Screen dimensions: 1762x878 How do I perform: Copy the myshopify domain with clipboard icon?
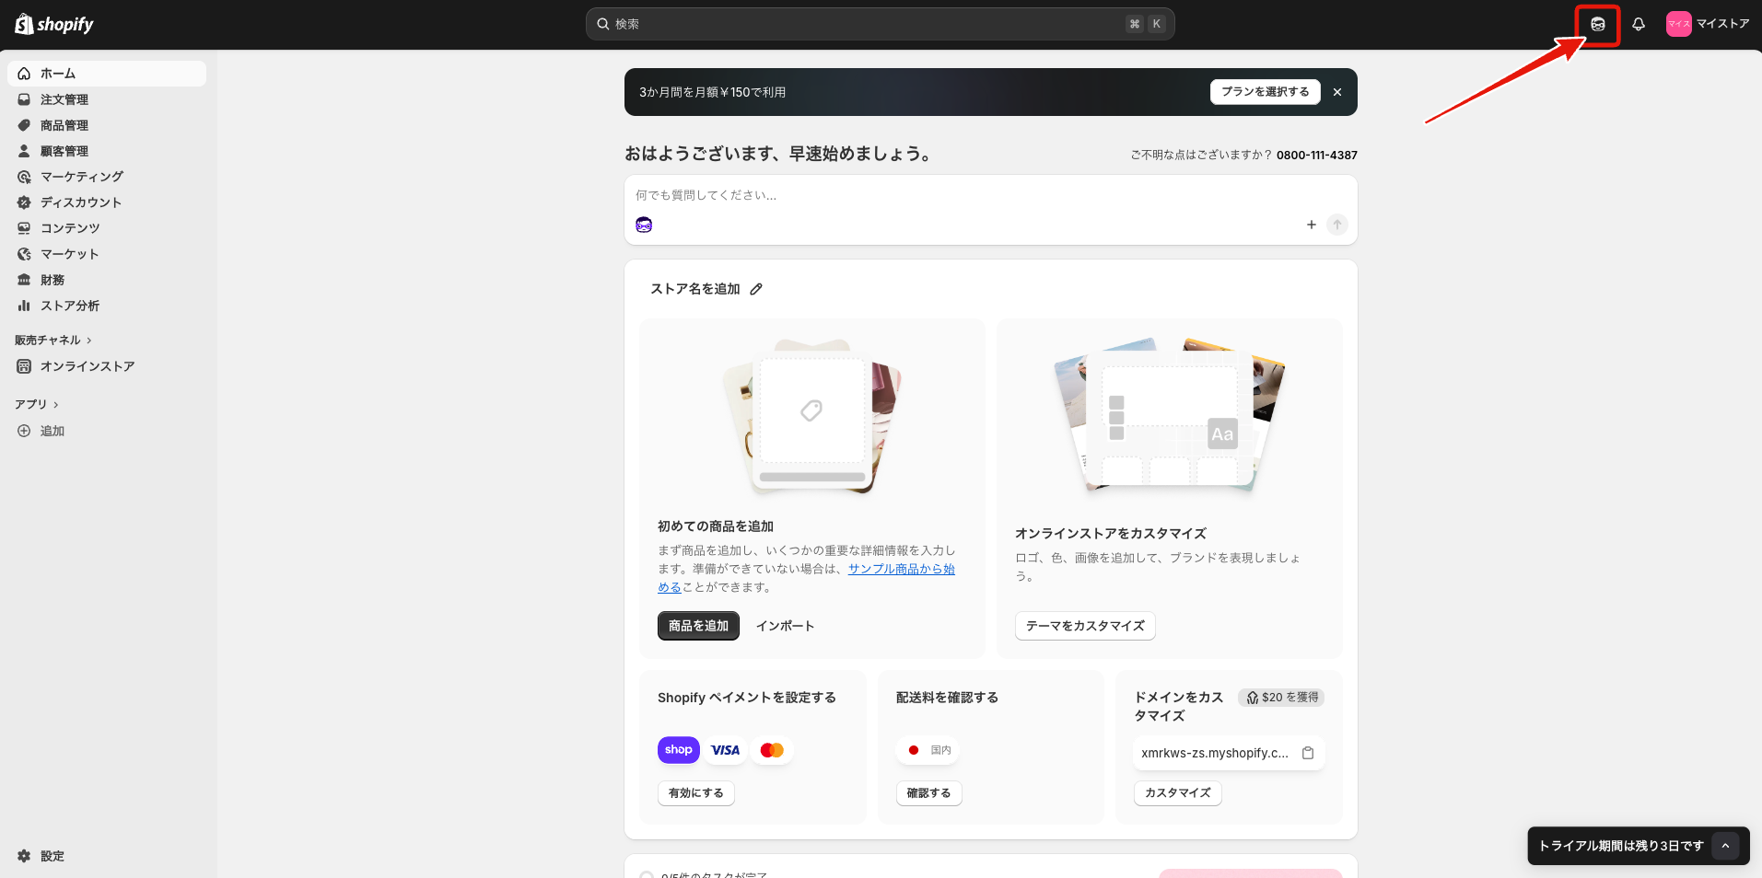[x=1308, y=753]
